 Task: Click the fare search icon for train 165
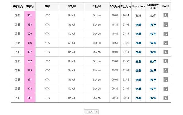[x=165, y=43]
